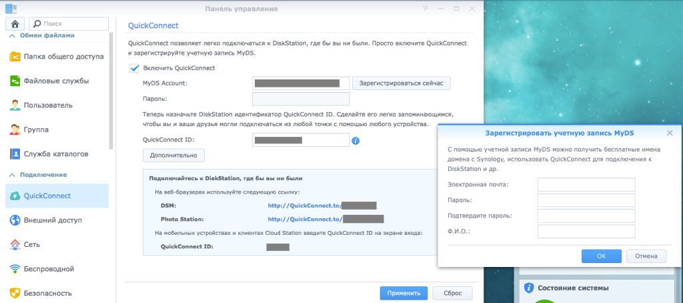Click the Пароль field in QuickConnect panel
The height and width of the screenshot is (303, 683).
click(x=301, y=99)
